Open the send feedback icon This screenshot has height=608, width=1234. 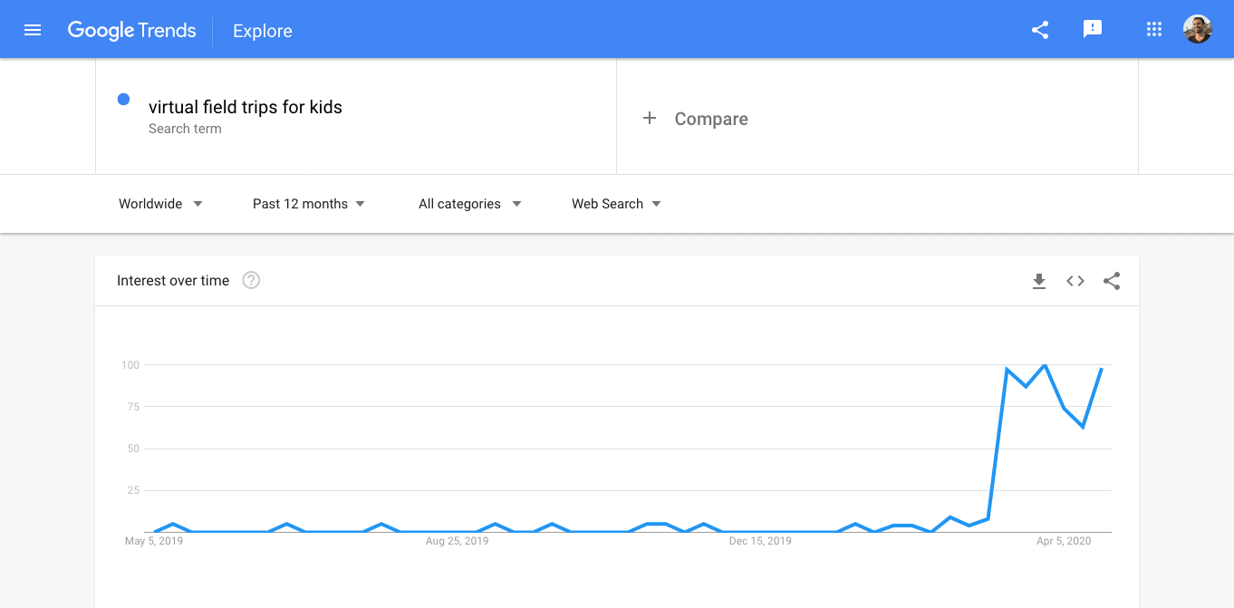[1093, 30]
